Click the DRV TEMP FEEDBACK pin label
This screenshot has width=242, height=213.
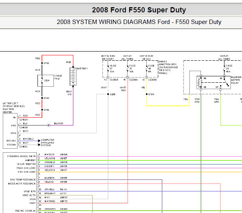tap(23, 180)
